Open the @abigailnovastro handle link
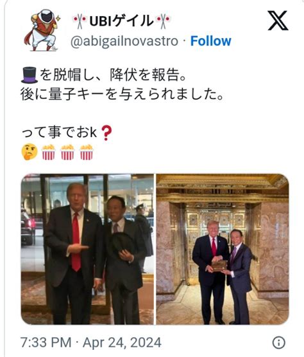Screen dimensions: 304x357 coord(124,41)
